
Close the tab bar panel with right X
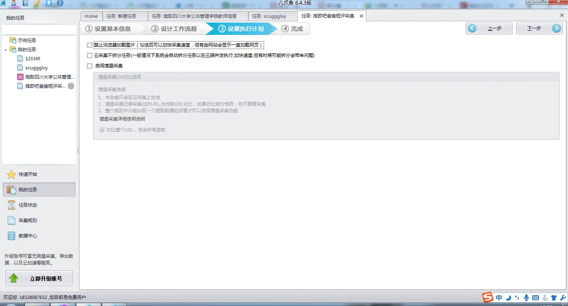[x=562, y=15]
